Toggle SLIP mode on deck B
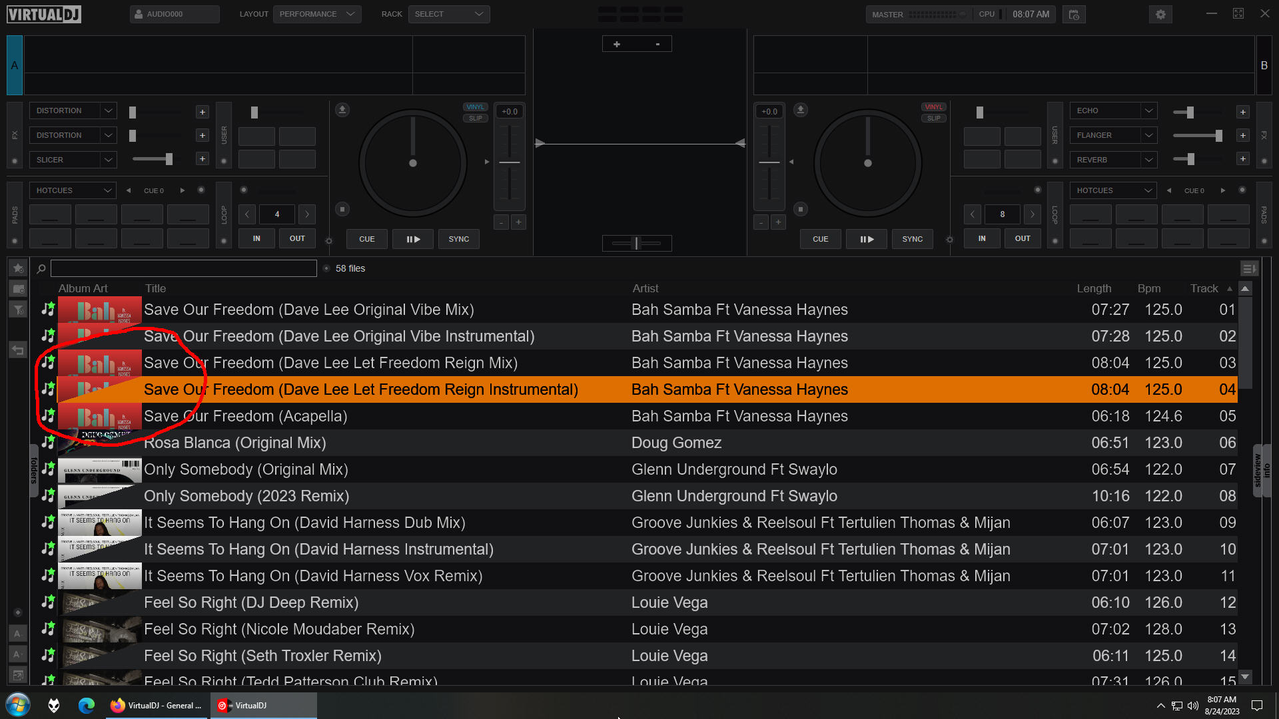 tap(933, 119)
